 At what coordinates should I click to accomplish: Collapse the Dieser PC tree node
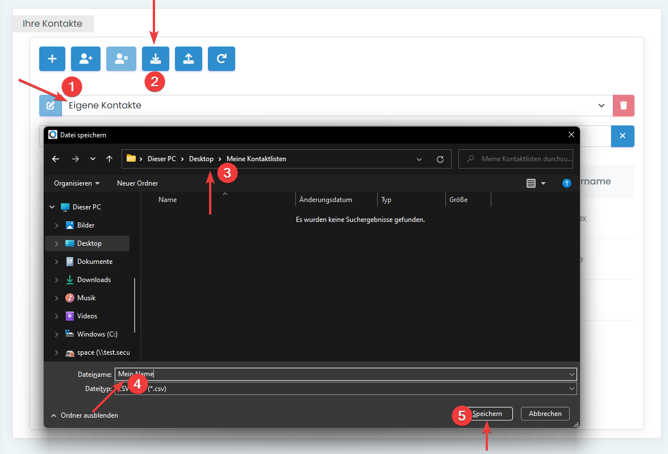[x=52, y=207]
